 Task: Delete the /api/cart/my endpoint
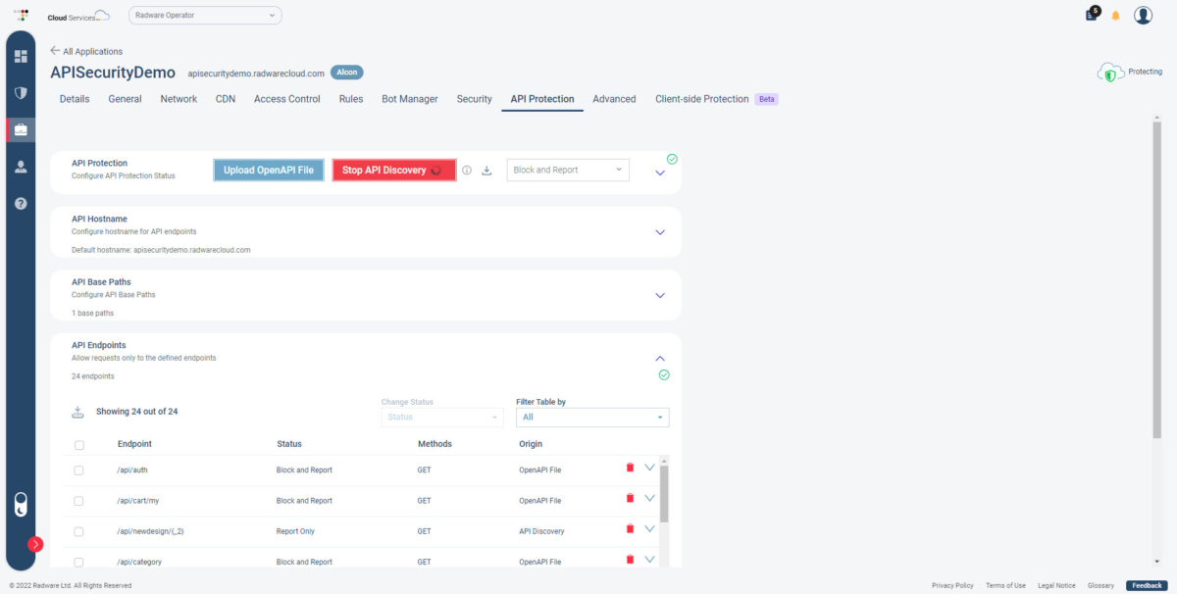tap(630, 498)
